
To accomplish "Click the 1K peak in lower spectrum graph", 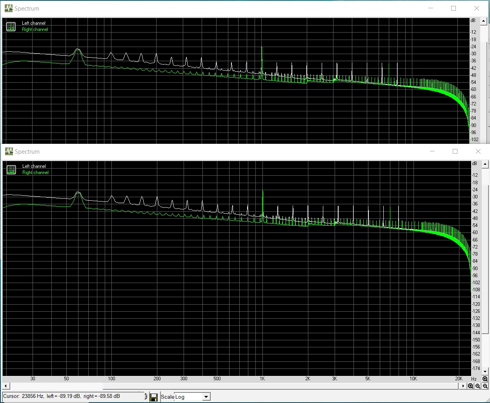I will pos(262,192).
